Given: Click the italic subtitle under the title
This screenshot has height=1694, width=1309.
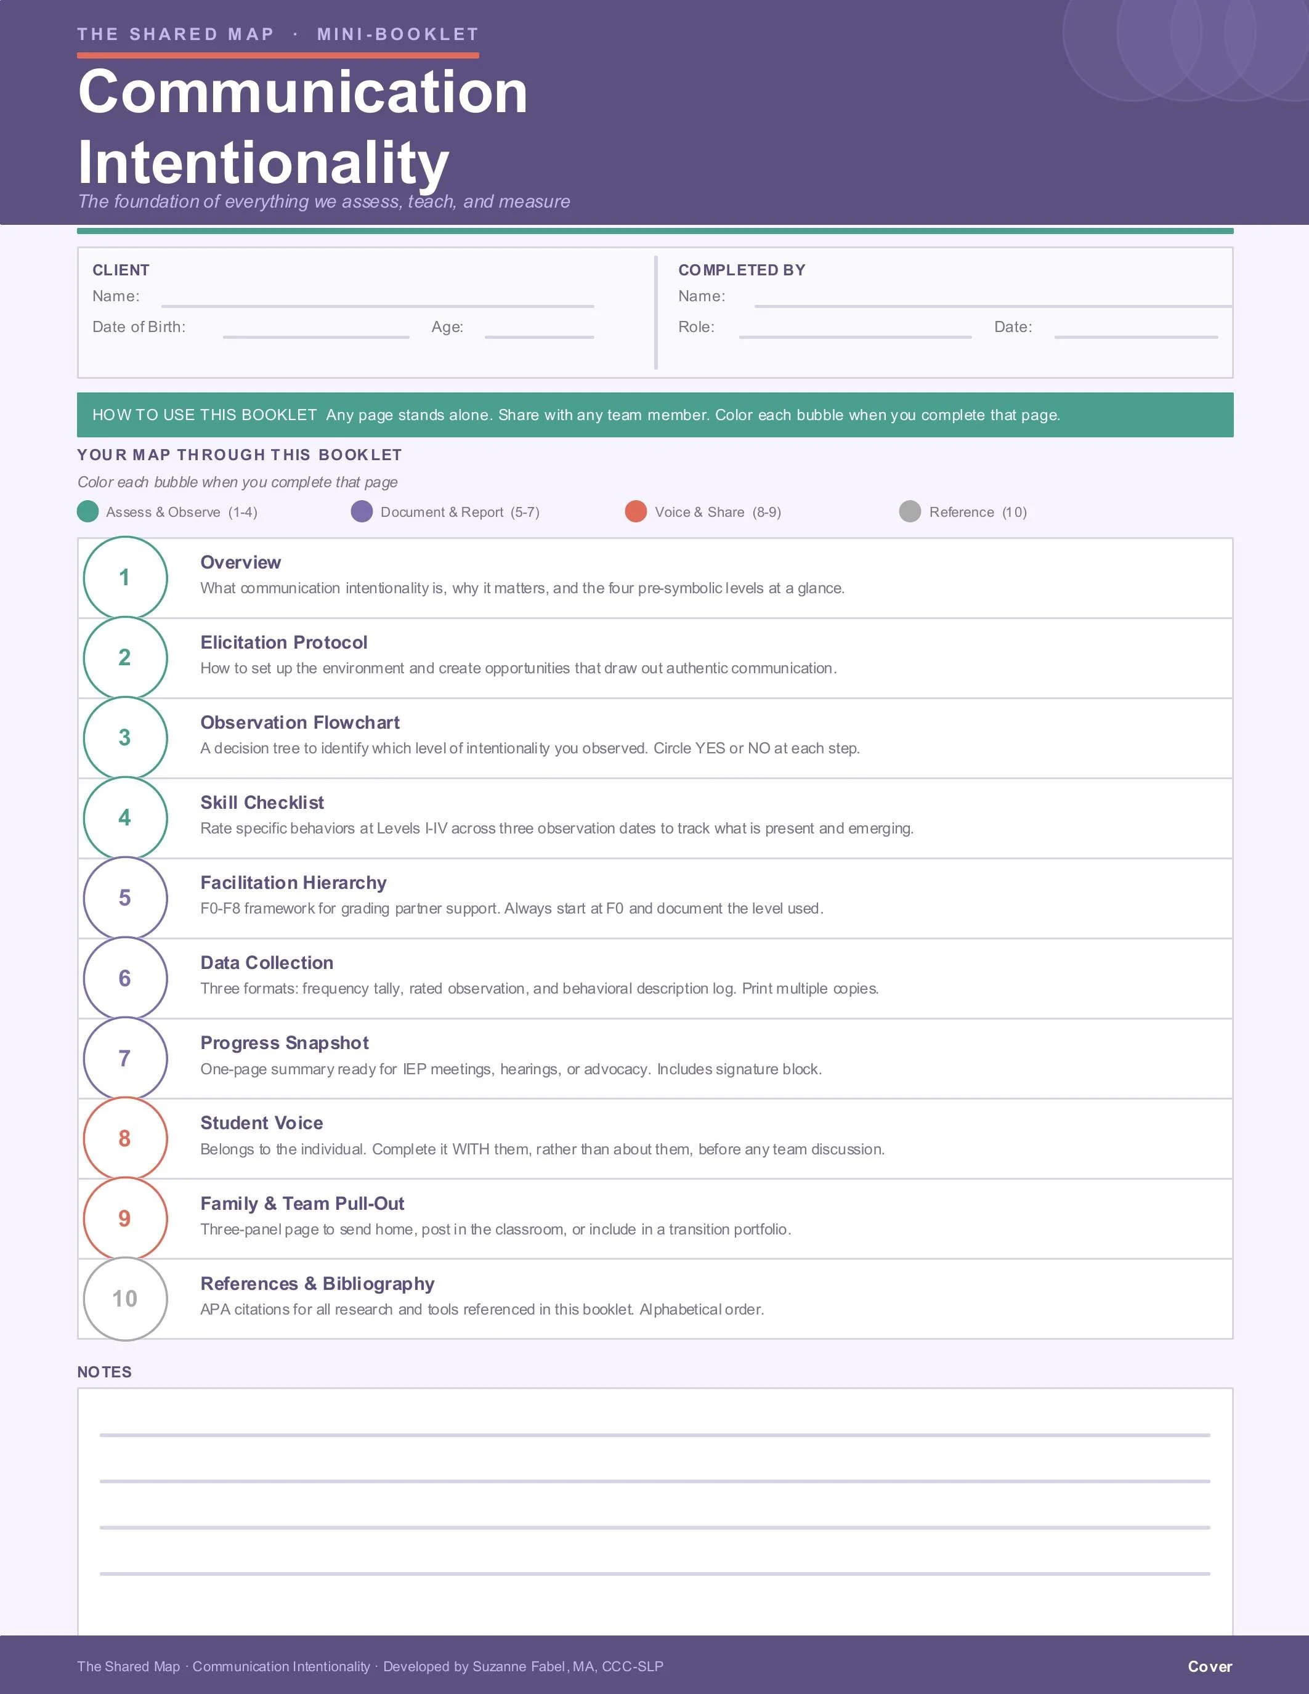Looking at the screenshot, I should (x=323, y=201).
